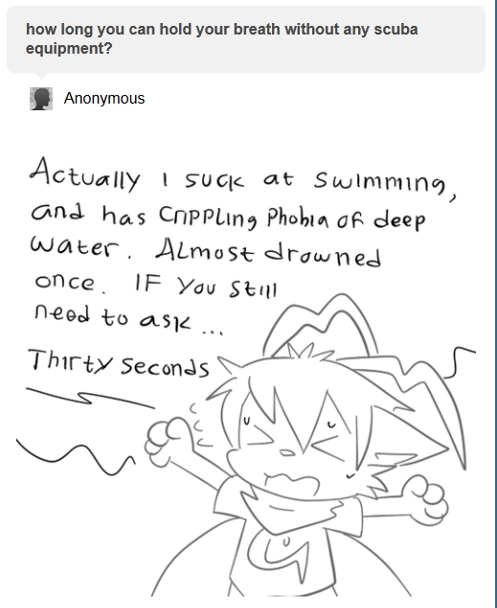
Task: Click the speech bubble pointer tail
Action: click(41, 76)
